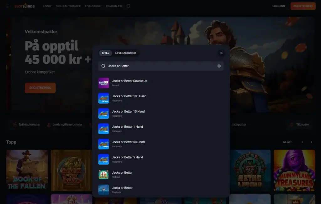Open LIVE-CASINO in top navigation
The image size is (321, 204).
93,6
